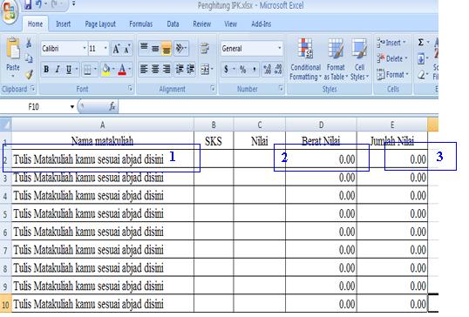Open the Format as Table gallery

coord(336,59)
